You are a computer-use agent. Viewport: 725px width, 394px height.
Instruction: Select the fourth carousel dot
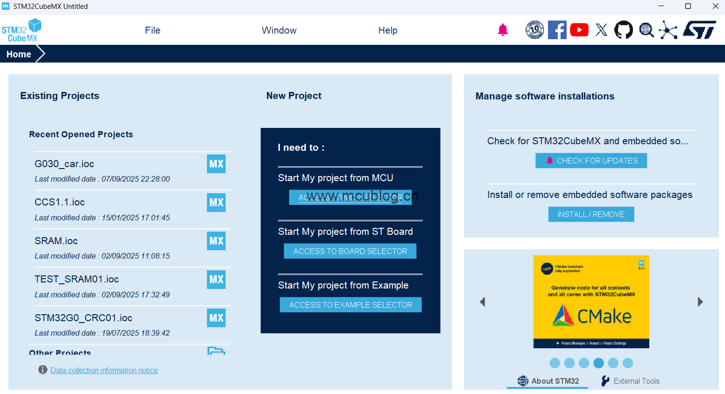pos(598,363)
